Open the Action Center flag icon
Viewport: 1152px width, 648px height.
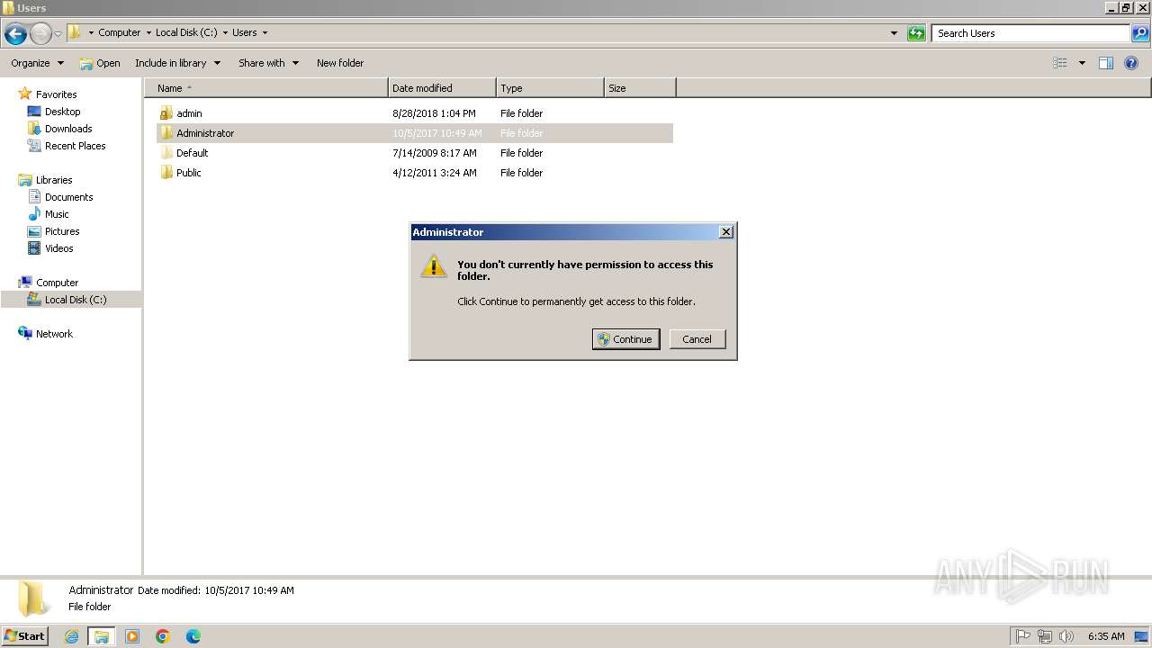point(1023,636)
